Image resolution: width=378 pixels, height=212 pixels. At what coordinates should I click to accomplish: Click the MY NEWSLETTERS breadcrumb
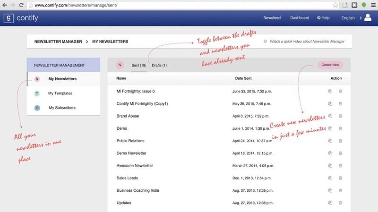coord(110,42)
